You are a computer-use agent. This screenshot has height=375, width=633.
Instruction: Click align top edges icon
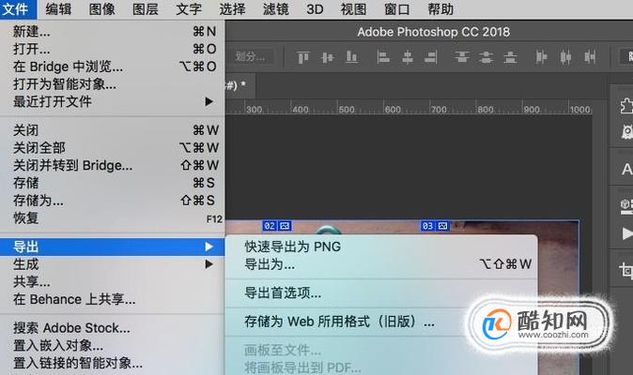[x=302, y=57]
